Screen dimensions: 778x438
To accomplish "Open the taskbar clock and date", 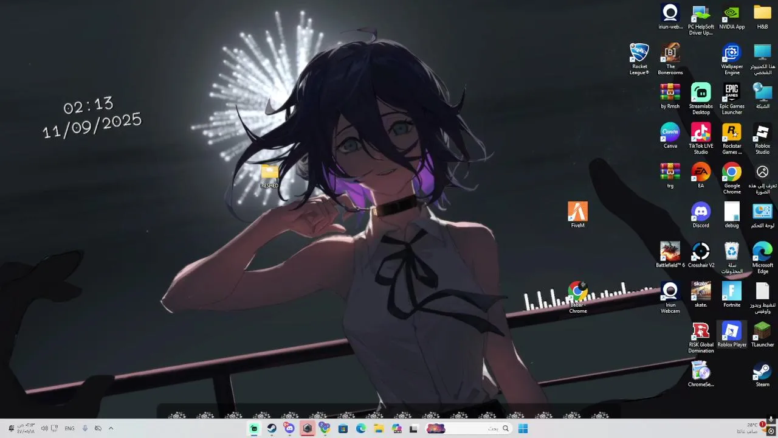I will click(26, 428).
